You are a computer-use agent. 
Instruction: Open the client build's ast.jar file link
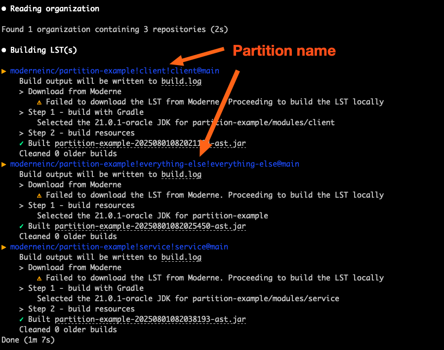pyautogui.click(x=150, y=143)
